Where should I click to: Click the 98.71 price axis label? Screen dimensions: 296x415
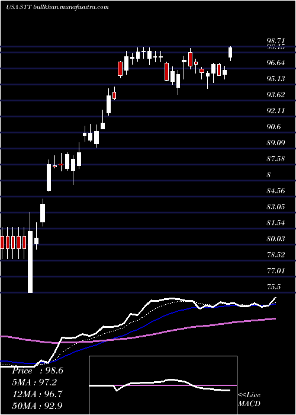pyautogui.click(x=276, y=41)
